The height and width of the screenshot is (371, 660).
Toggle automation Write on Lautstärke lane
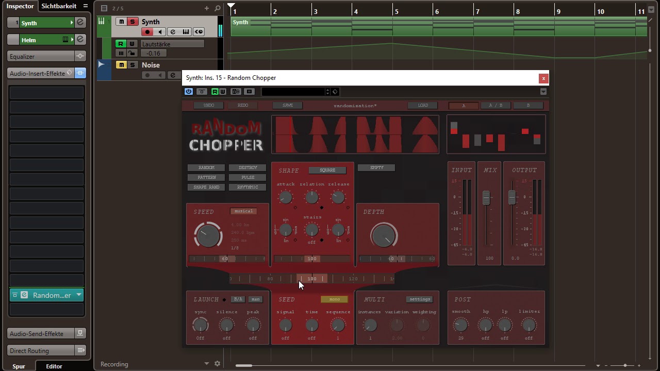click(x=131, y=44)
